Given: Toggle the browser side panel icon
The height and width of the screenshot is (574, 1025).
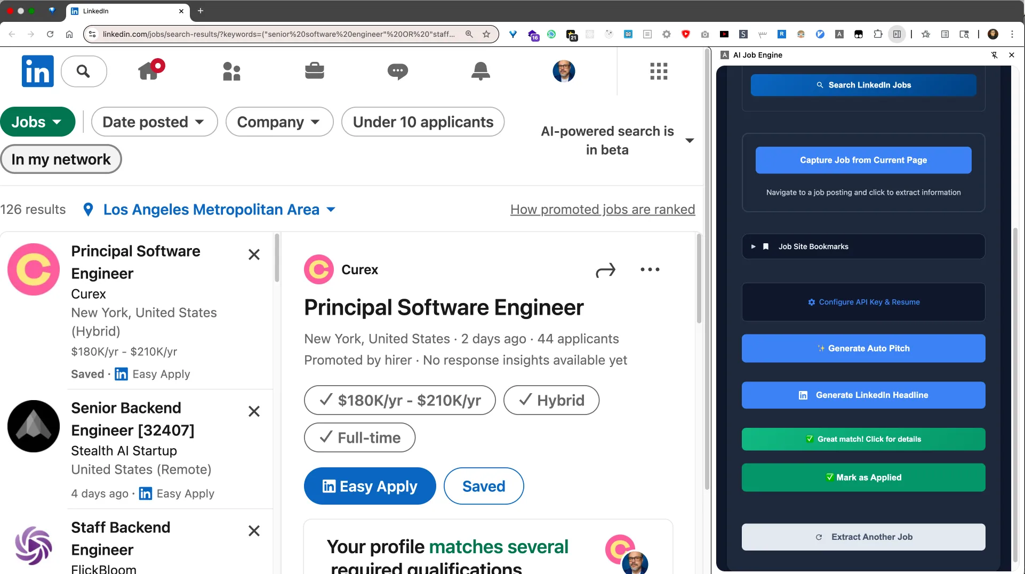Looking at the screenshot, I should pyautogui.click(x=897, y=34).
